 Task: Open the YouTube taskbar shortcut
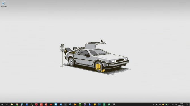[51, 104]
